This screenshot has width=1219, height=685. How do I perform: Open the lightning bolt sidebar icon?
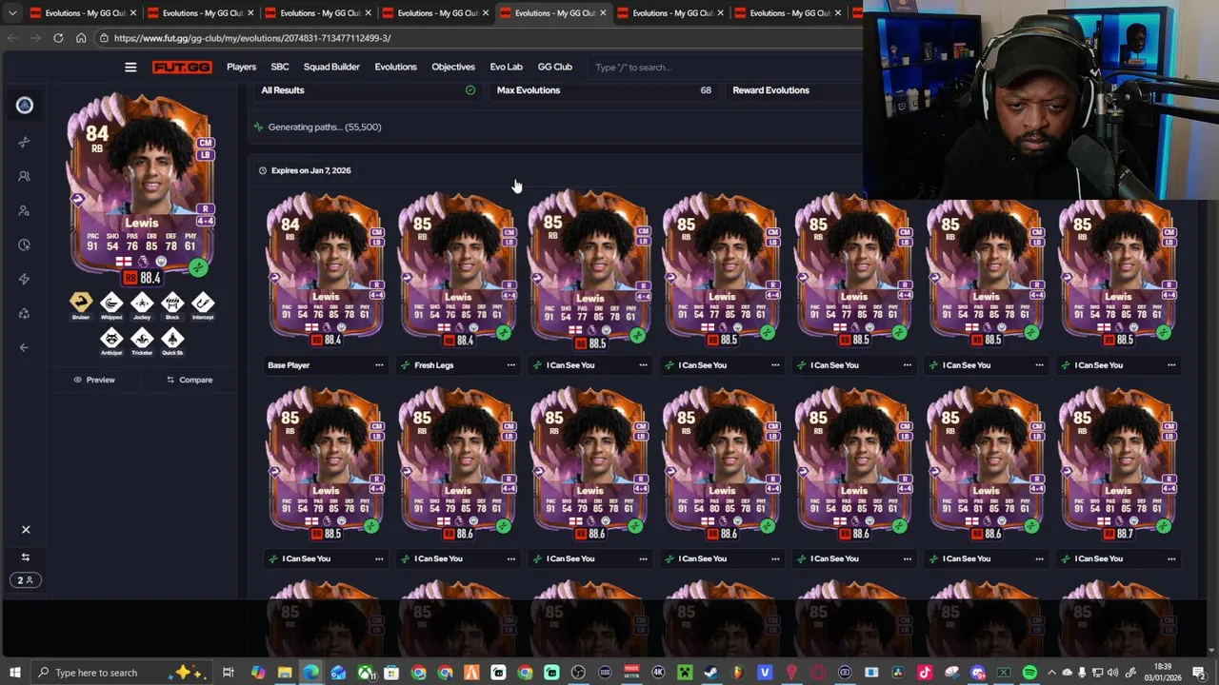pos(25,279)
